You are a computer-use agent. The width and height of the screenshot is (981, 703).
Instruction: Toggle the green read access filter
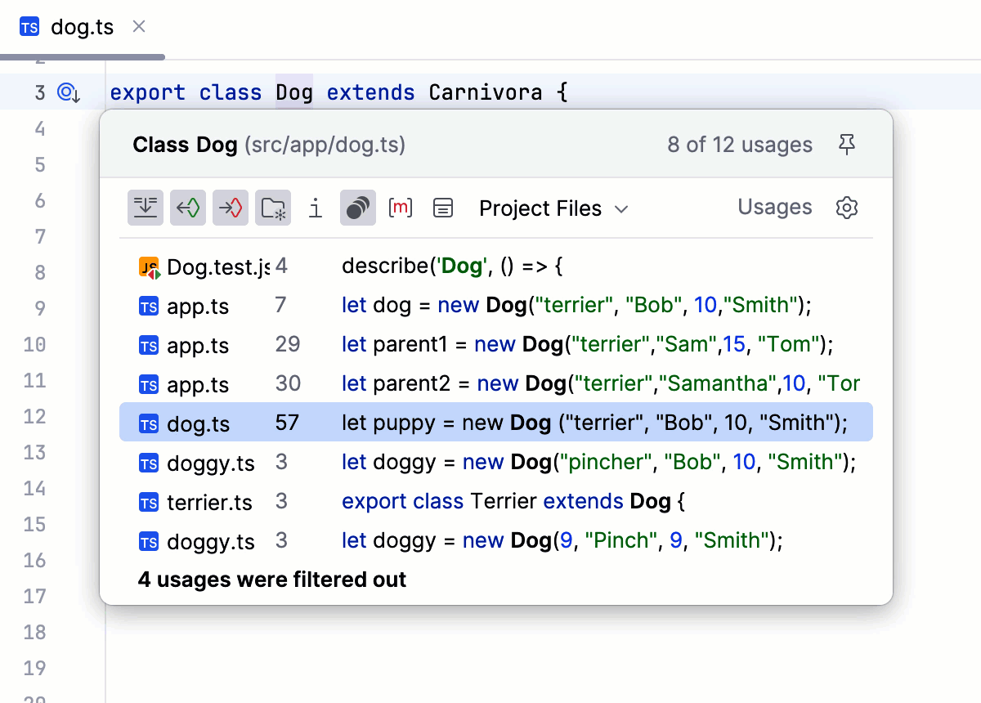pos(187,208)
